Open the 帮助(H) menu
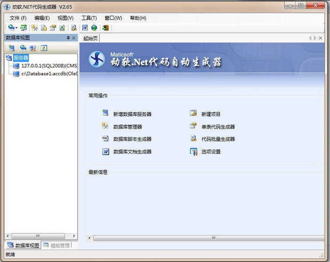The height and width of the screenshot is (262, 330). (138, 18)
